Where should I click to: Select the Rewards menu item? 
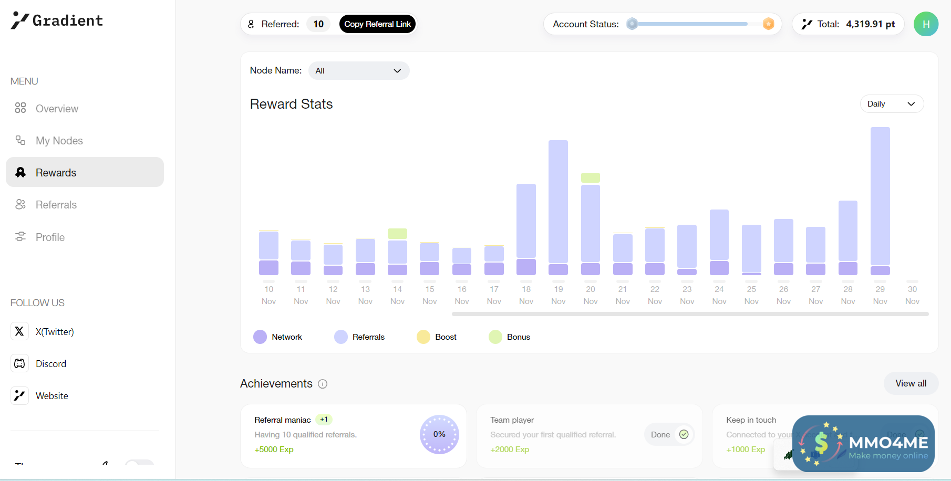tap(85, 172)
